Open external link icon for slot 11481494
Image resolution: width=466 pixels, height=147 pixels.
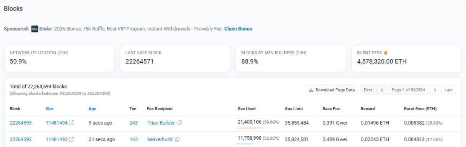(x=71, y=123)
